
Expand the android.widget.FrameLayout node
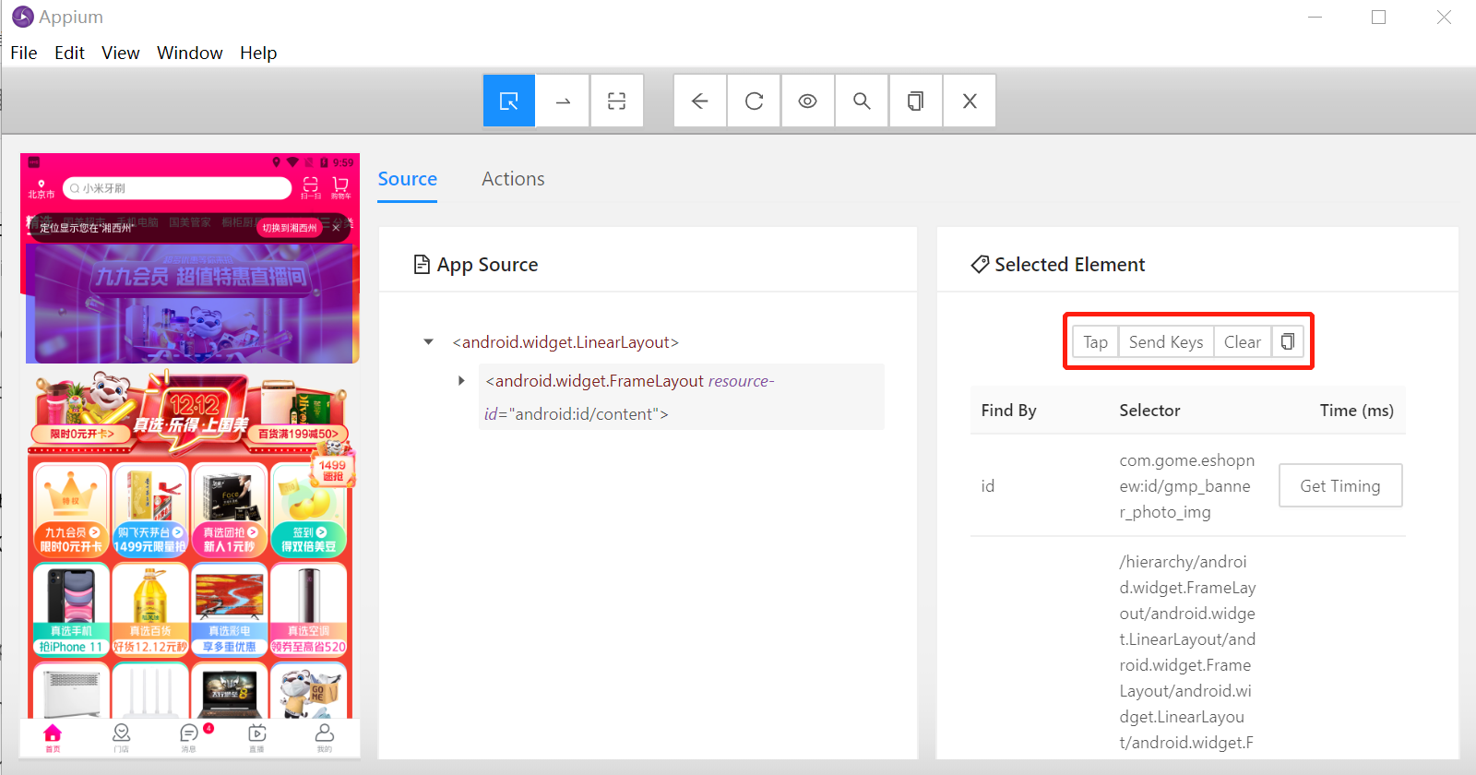coord(461,380)
